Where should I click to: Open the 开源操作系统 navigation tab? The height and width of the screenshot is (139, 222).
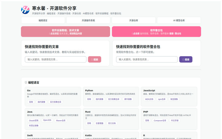(x=88, y=20)
